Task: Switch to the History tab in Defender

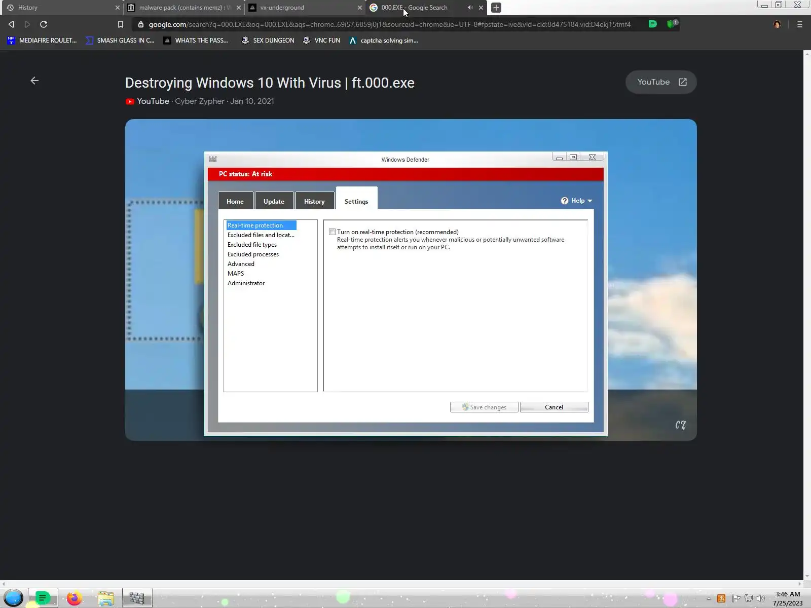Action: click(314, 201)
